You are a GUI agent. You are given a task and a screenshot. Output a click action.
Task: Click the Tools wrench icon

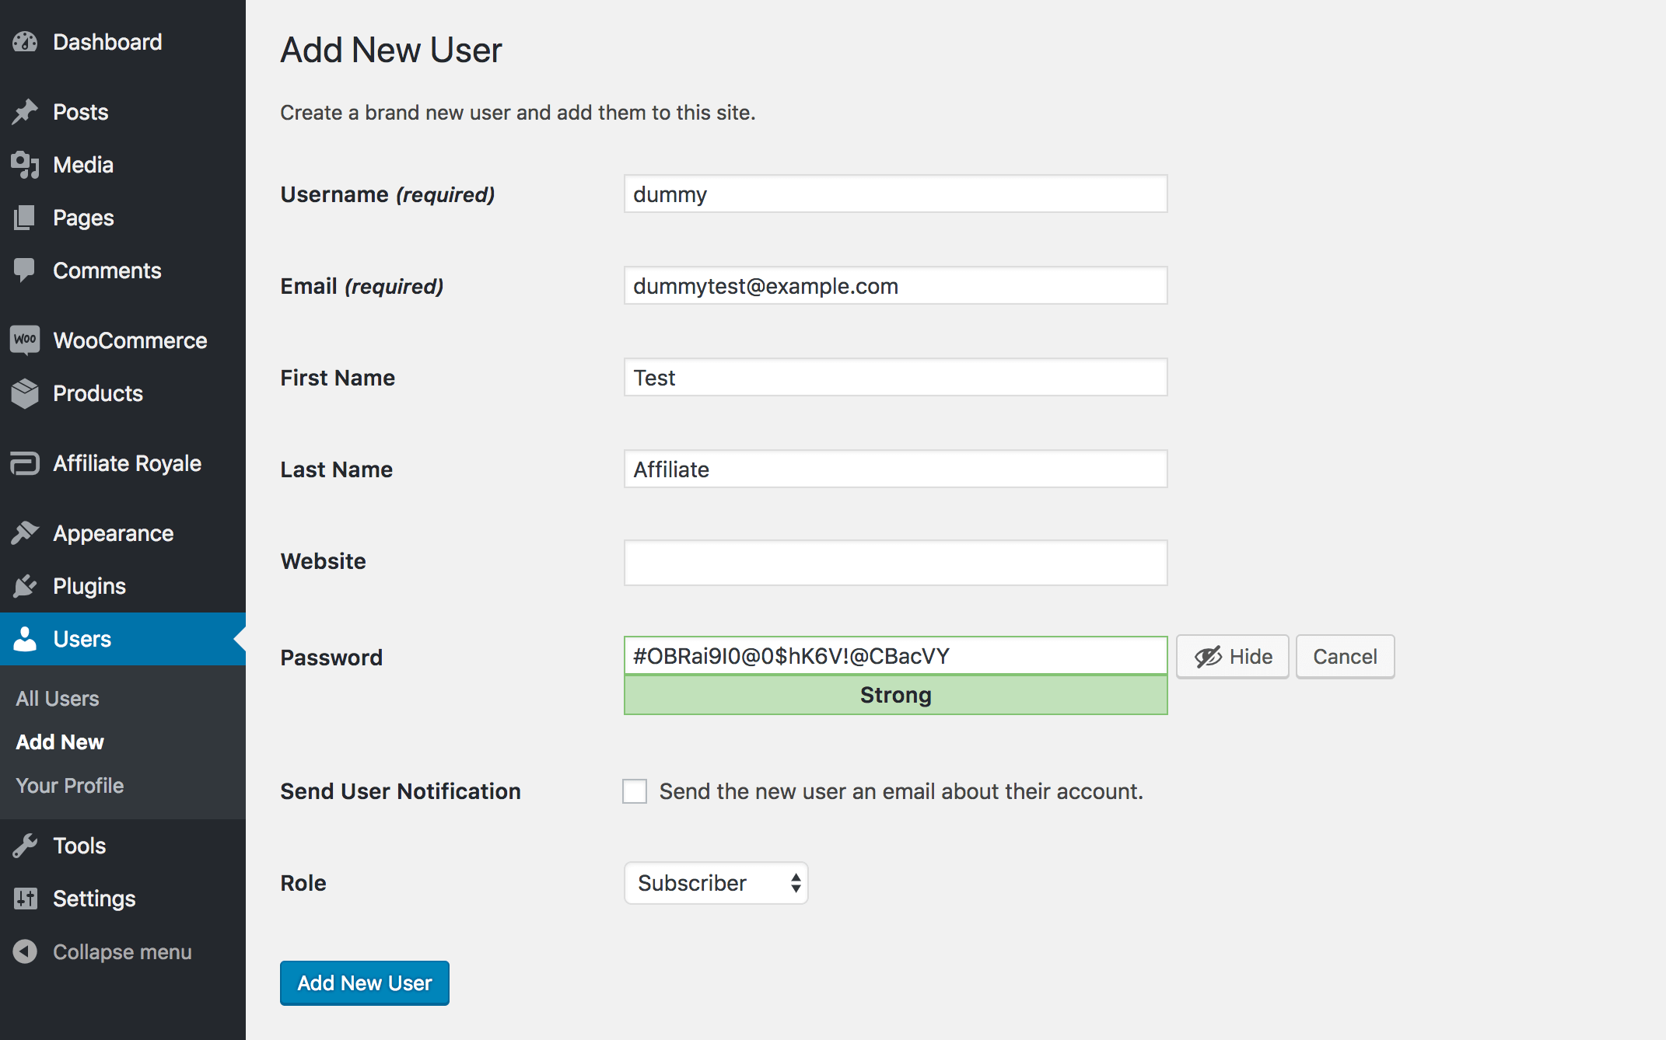pos(25,846)
